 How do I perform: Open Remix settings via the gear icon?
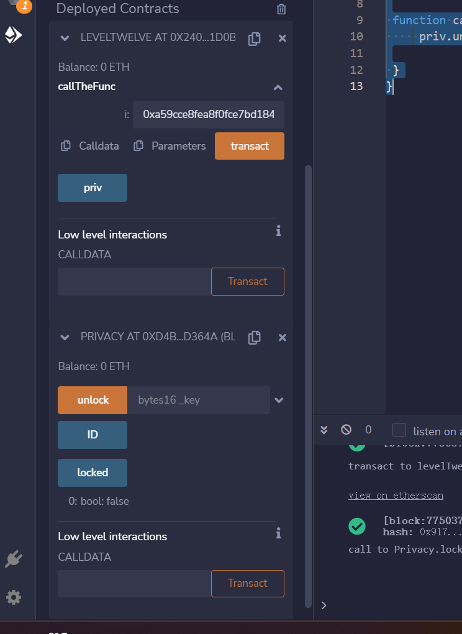(14, 597)
